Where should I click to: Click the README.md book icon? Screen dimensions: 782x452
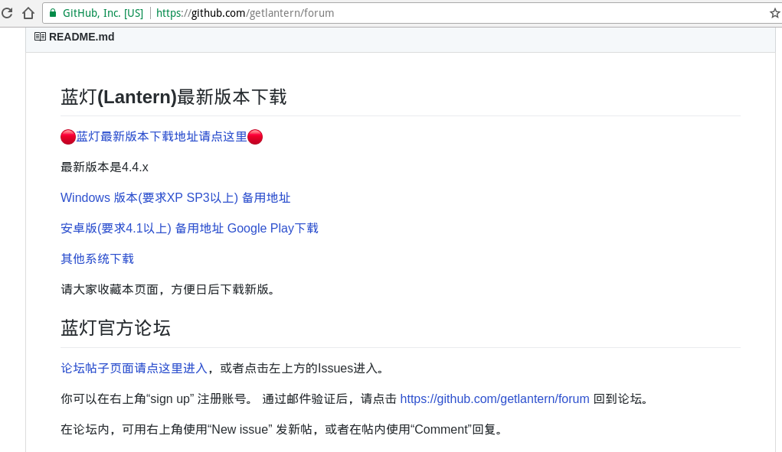point(40,37)
